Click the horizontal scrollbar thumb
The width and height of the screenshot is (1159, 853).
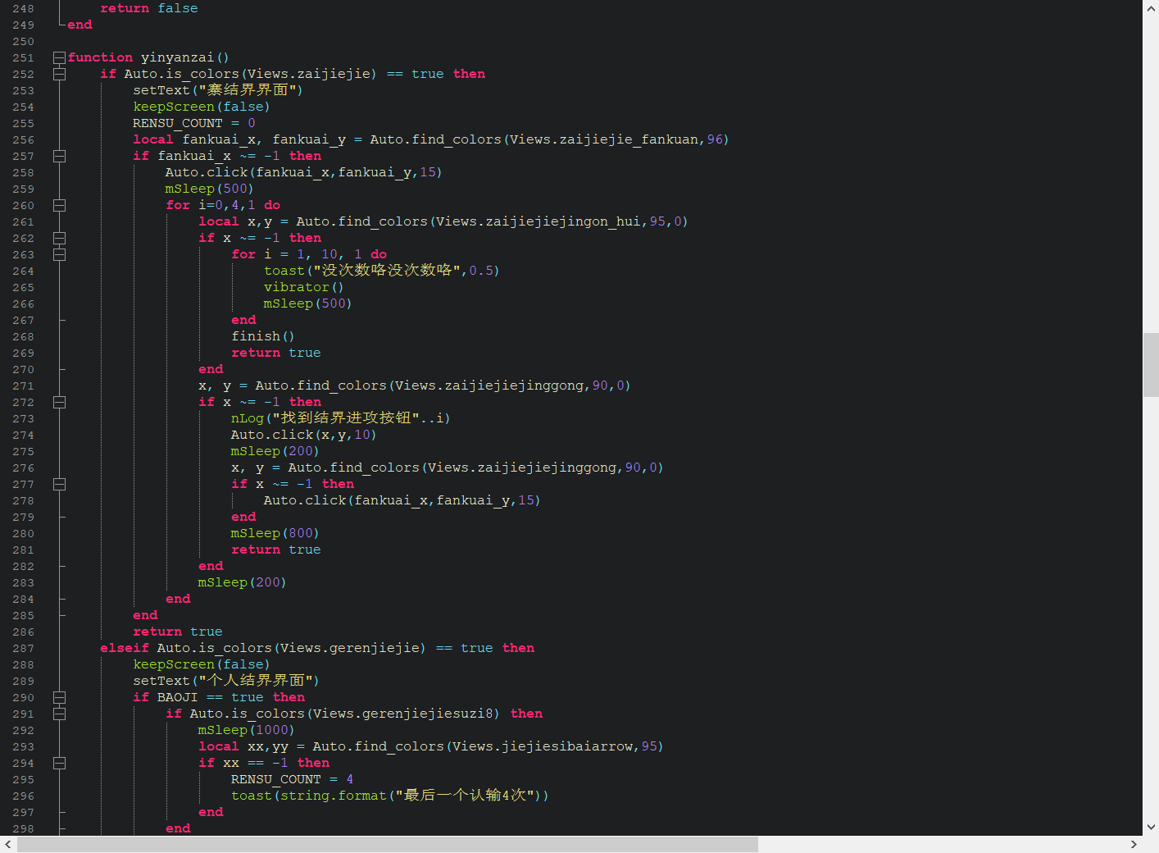[x=388, y=844]
